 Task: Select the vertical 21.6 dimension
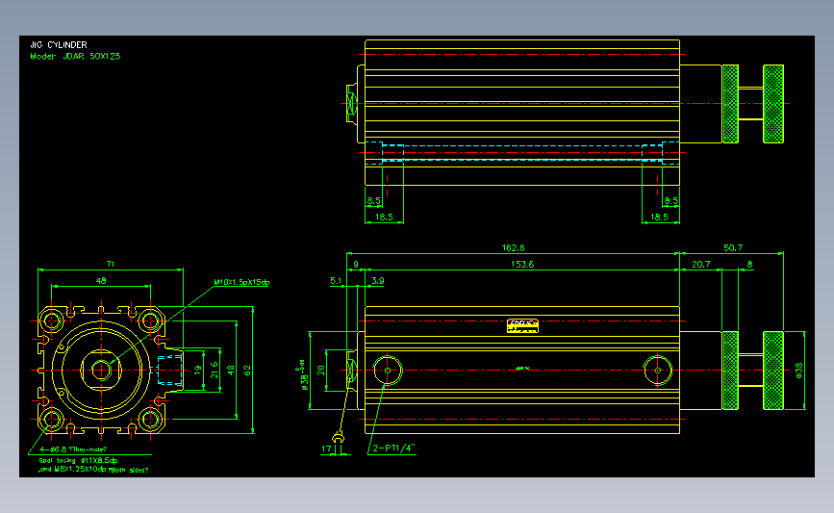pyautogui.click(x=214, y=370)
